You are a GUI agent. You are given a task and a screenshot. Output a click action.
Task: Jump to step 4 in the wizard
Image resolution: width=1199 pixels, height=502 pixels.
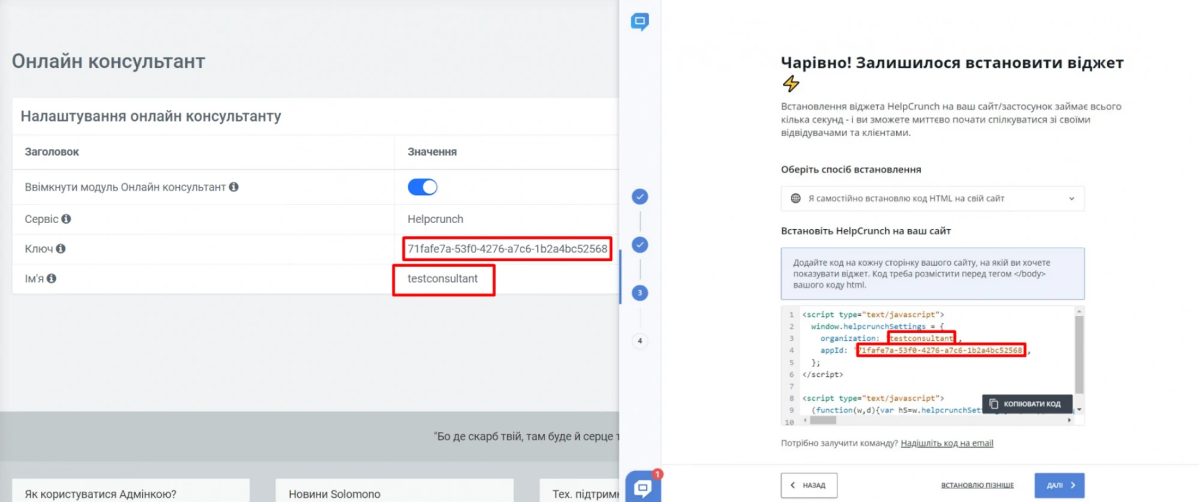(640, 341)
